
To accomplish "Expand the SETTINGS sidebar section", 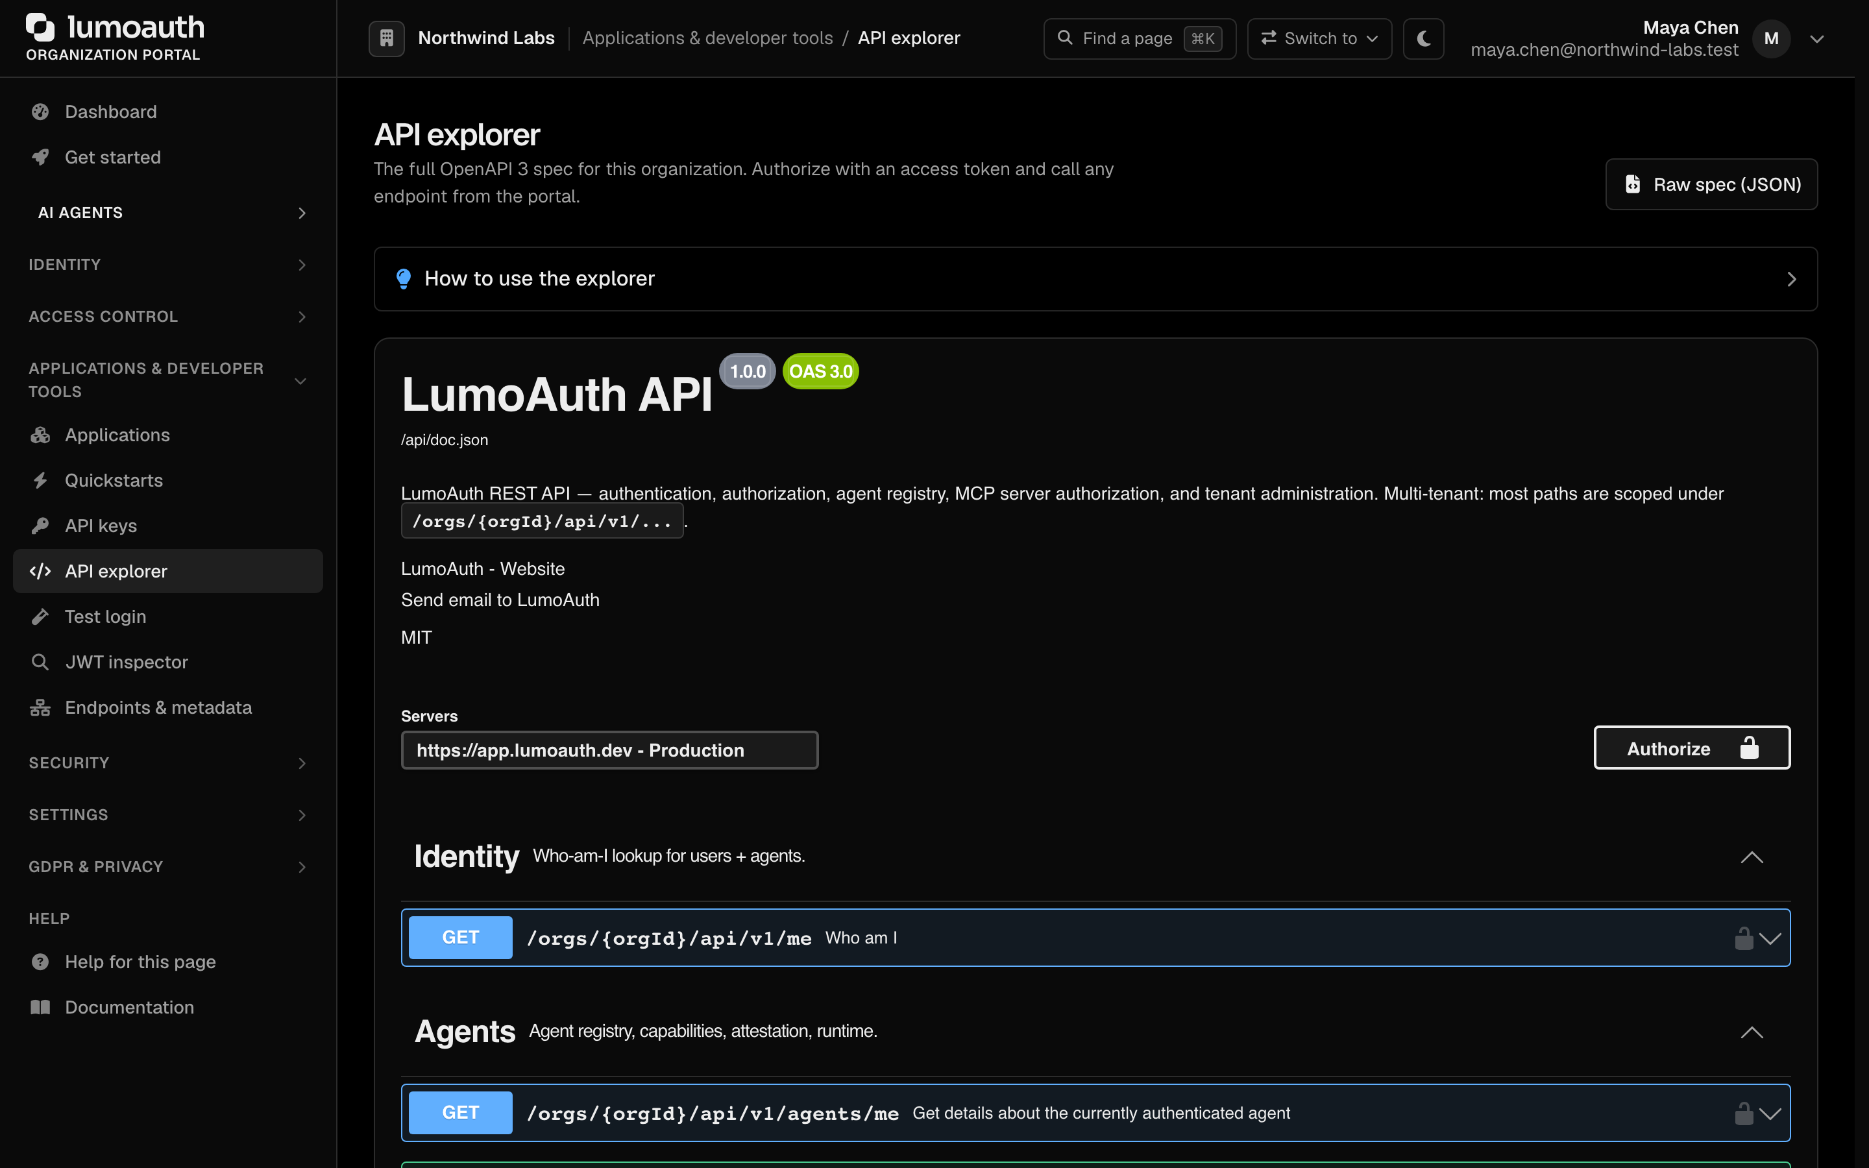I will click(167, 815).
